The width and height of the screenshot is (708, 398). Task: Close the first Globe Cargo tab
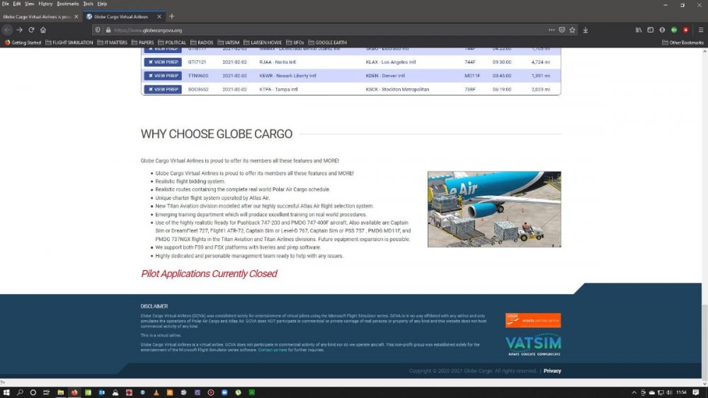tap(76, 17)
